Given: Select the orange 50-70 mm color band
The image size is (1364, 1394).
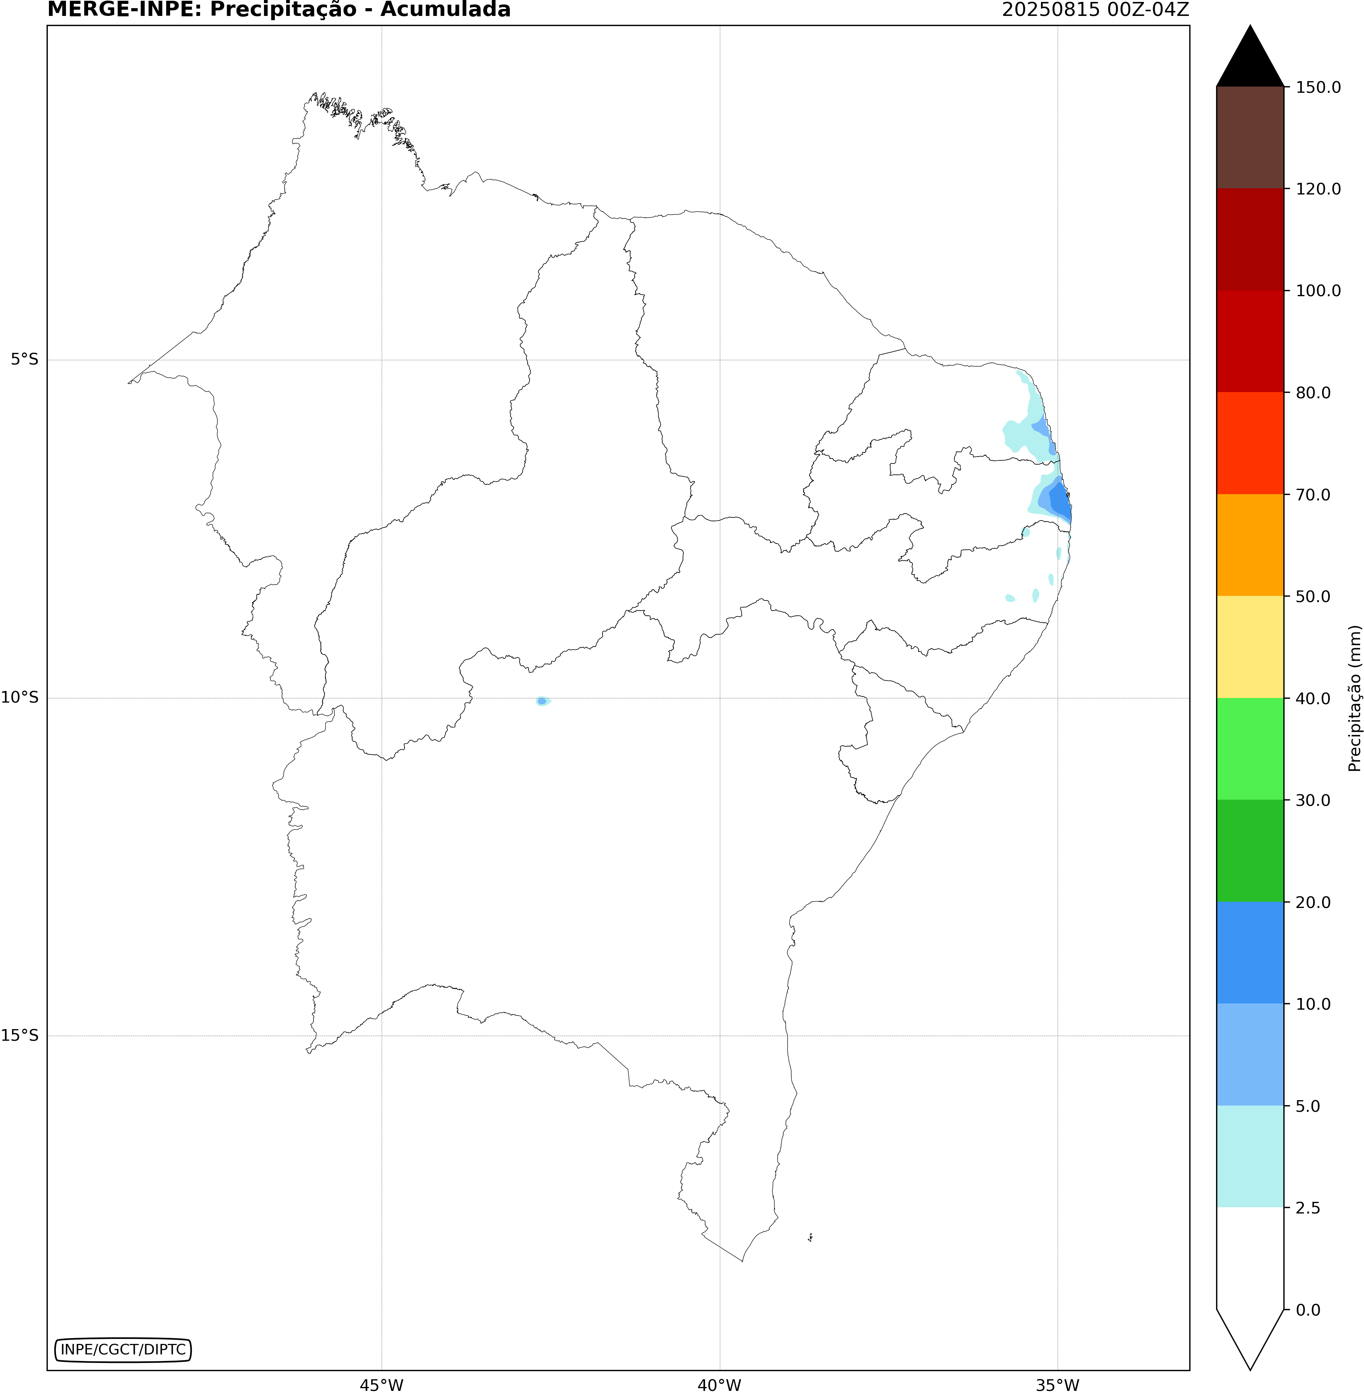Looking at the screenshot, I should coord(1249,544).
